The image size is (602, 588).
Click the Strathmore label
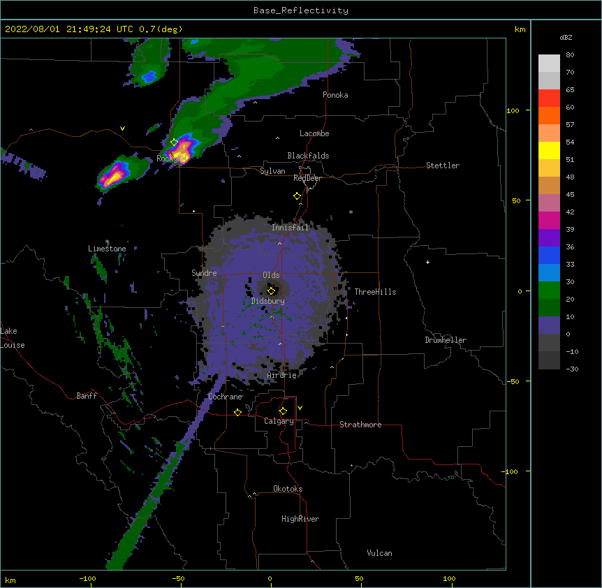(360, 425)
